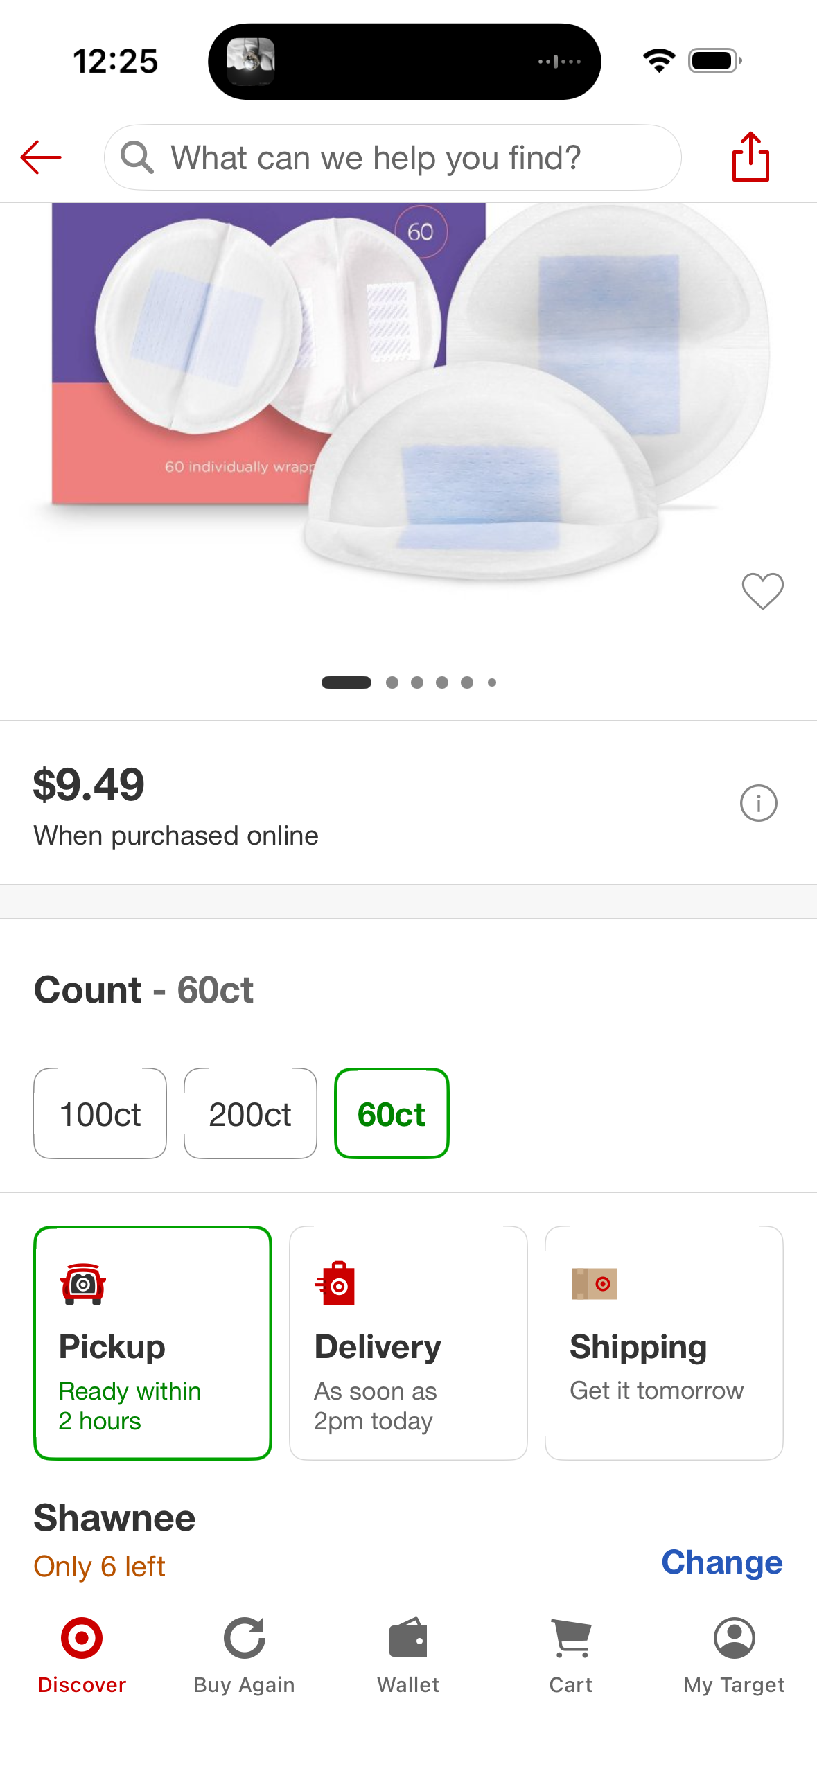The width and height of the screenshot is (817, 1771).
Task: Choose Shipping get it tomorrow
Action: 664,1343
